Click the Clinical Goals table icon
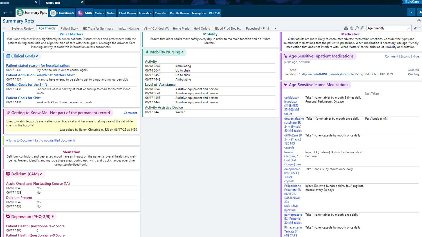The width and height of the screenshot is (422, 237). pyautogui.click(x=8, y=56)
